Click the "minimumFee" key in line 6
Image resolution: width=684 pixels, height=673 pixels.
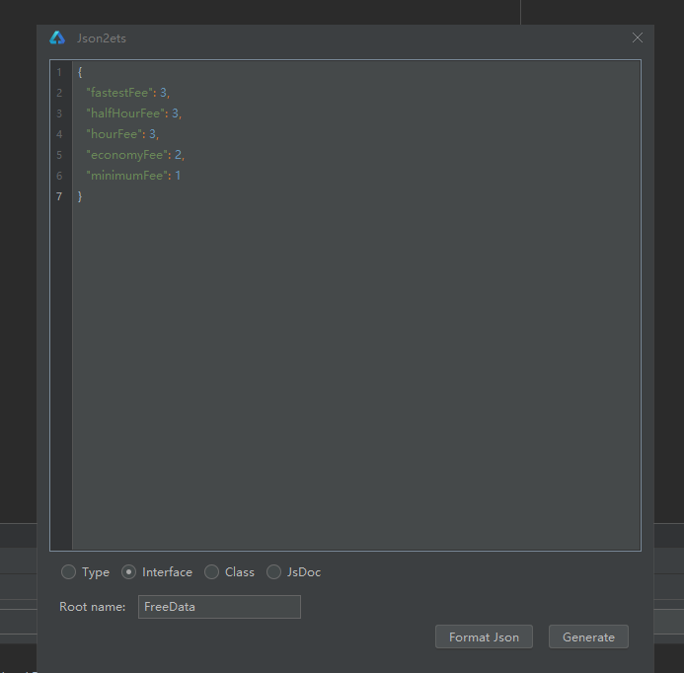coord(126,176)
